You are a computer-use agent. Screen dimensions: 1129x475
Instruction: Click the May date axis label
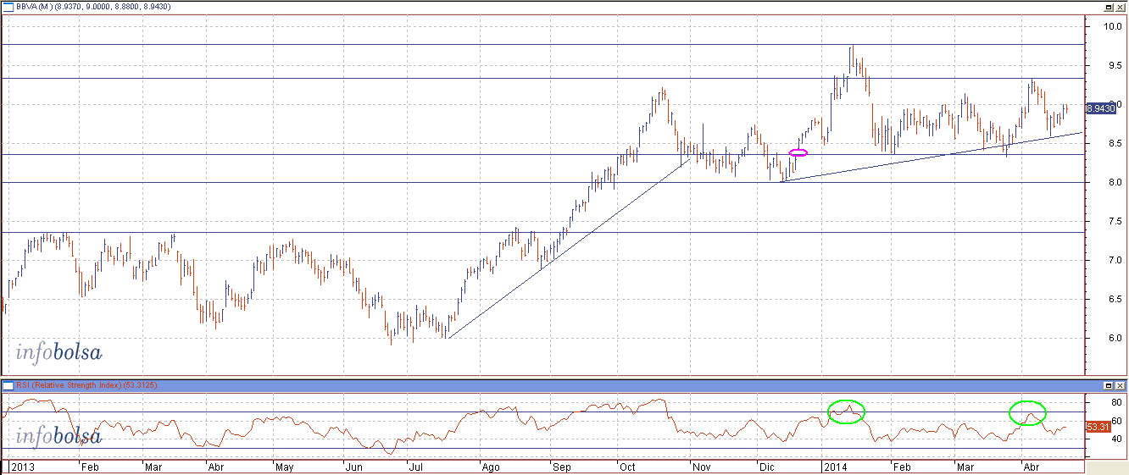[x=283, y=467]
